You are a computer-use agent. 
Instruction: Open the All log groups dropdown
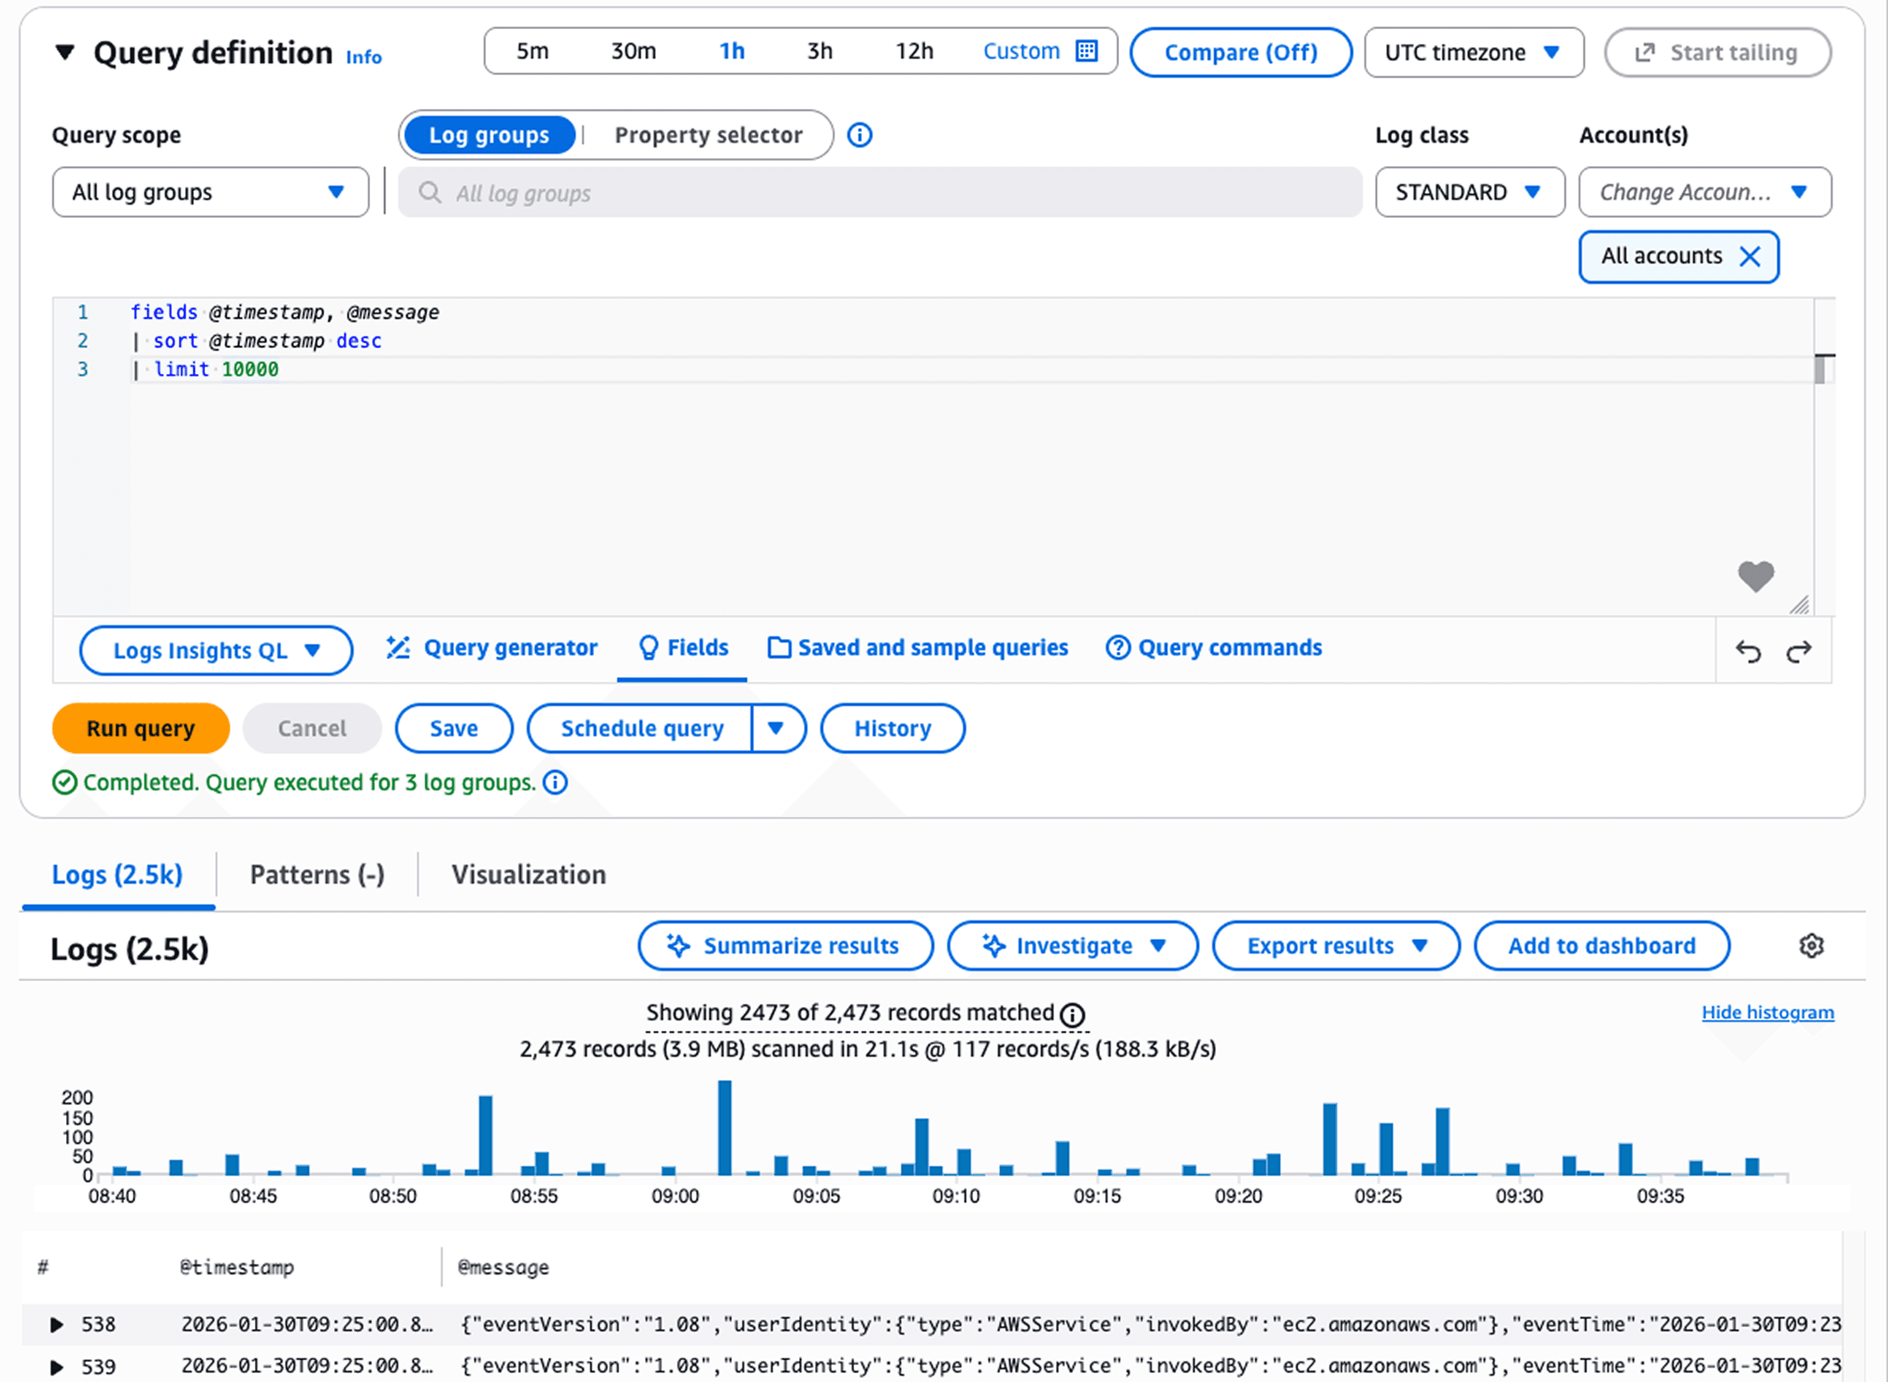pyautogui.click(x=210, y=193)
